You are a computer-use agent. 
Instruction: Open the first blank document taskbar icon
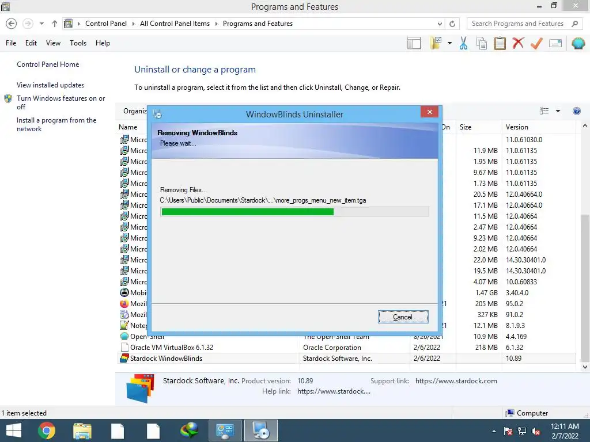pos(118,430)
